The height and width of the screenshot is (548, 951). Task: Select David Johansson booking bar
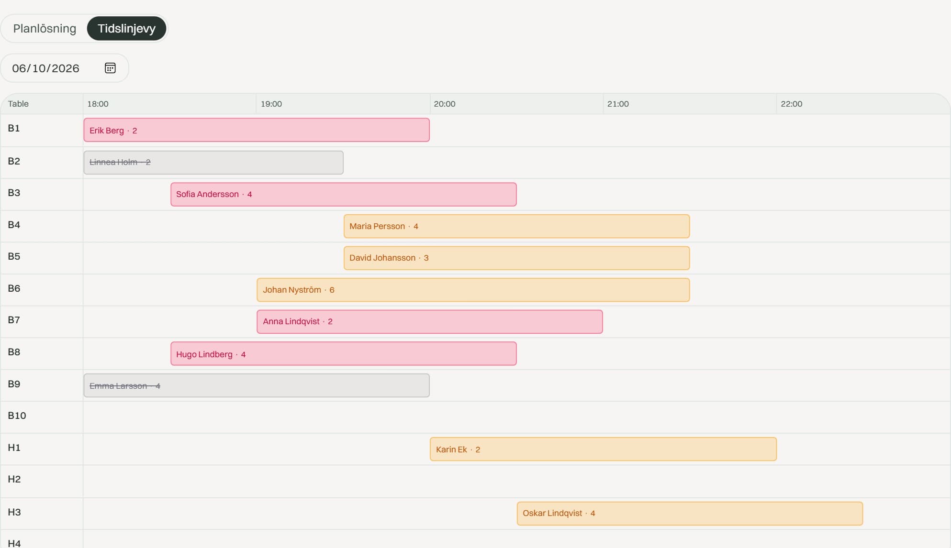(x=516, y=258)
